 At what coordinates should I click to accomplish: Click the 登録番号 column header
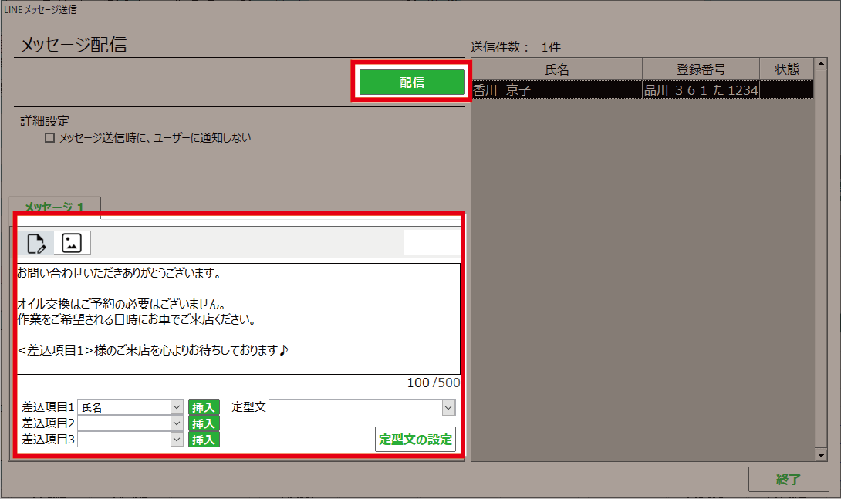point(701,69)
